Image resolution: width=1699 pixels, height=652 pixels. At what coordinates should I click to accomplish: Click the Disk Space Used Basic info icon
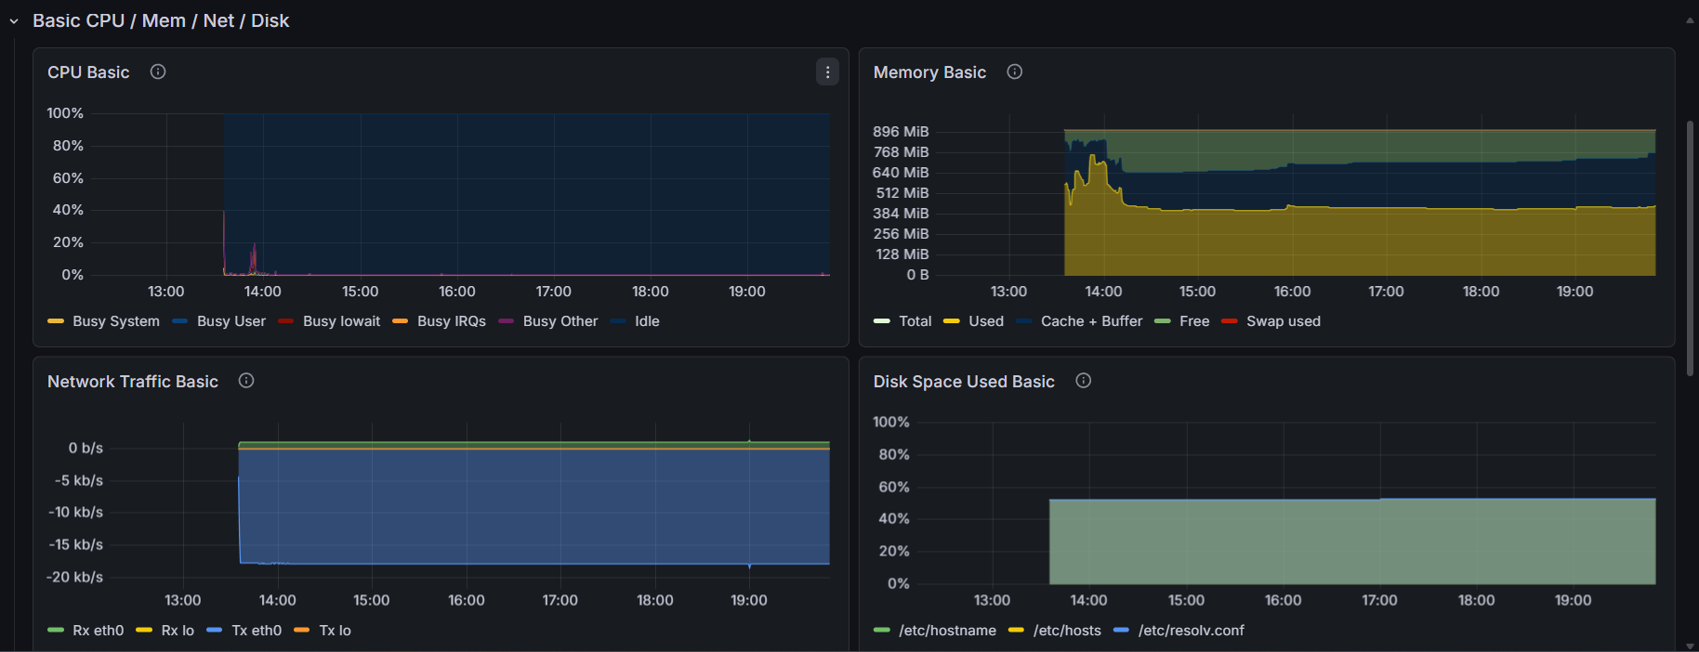1084,381
